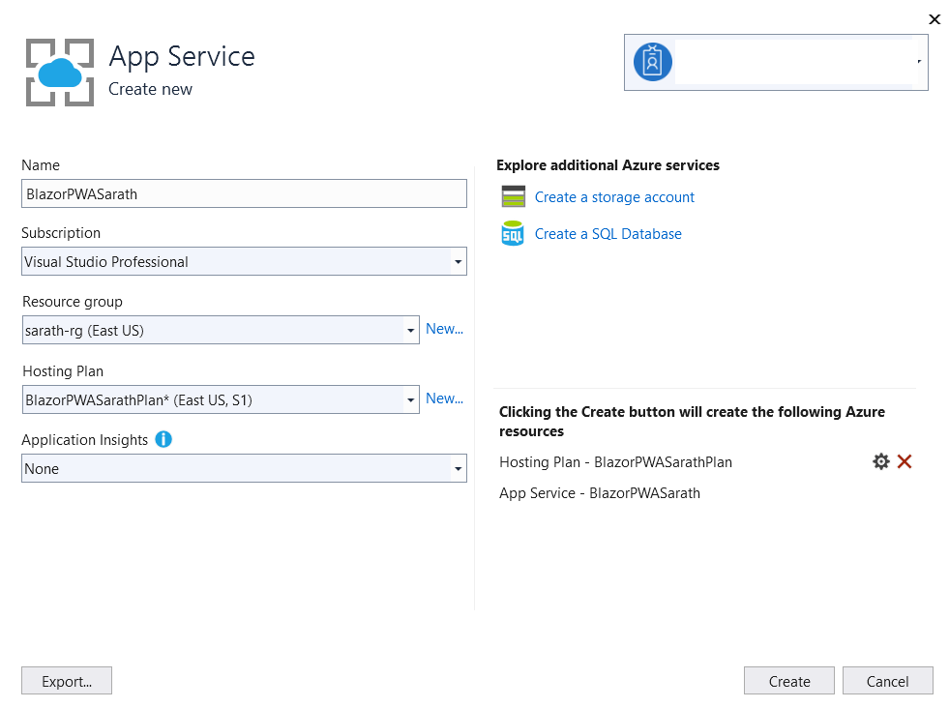Open the Create a SQL Database link
Viewport: 949px width, 708px height.
coord(608,233)
